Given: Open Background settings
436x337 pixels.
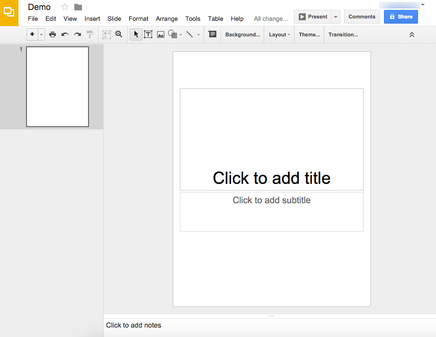Looking at the screenshot, I should coord(242,34).
